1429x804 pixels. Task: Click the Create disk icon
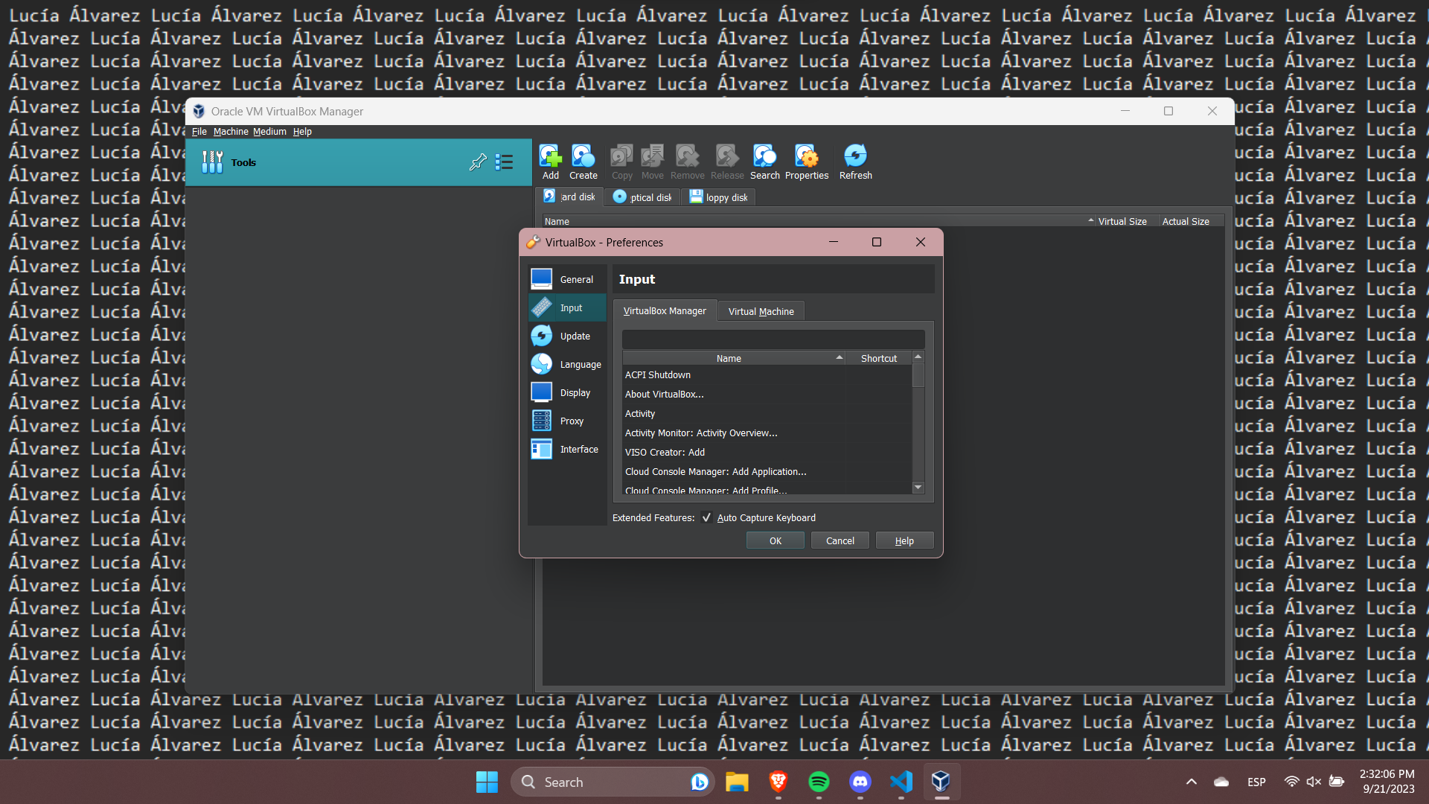584,162
